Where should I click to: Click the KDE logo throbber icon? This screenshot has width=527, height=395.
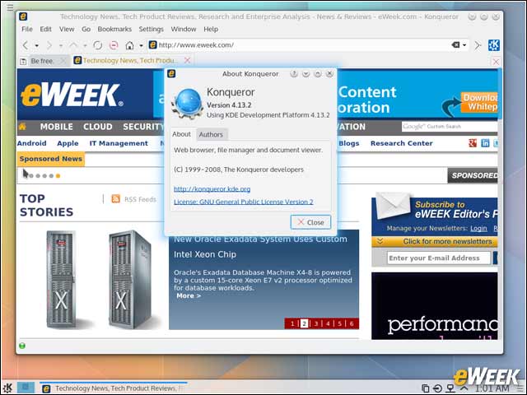click(x=494, y=45)
